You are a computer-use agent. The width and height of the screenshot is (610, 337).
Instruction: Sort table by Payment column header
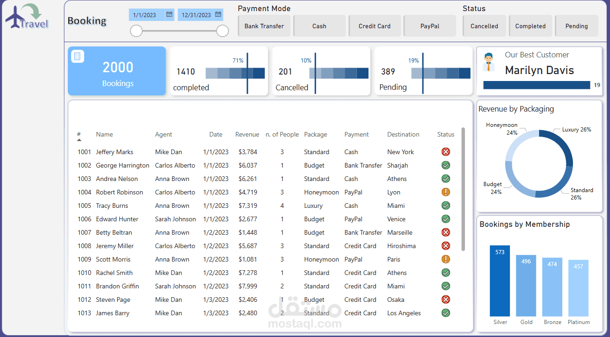coord(356,134)
